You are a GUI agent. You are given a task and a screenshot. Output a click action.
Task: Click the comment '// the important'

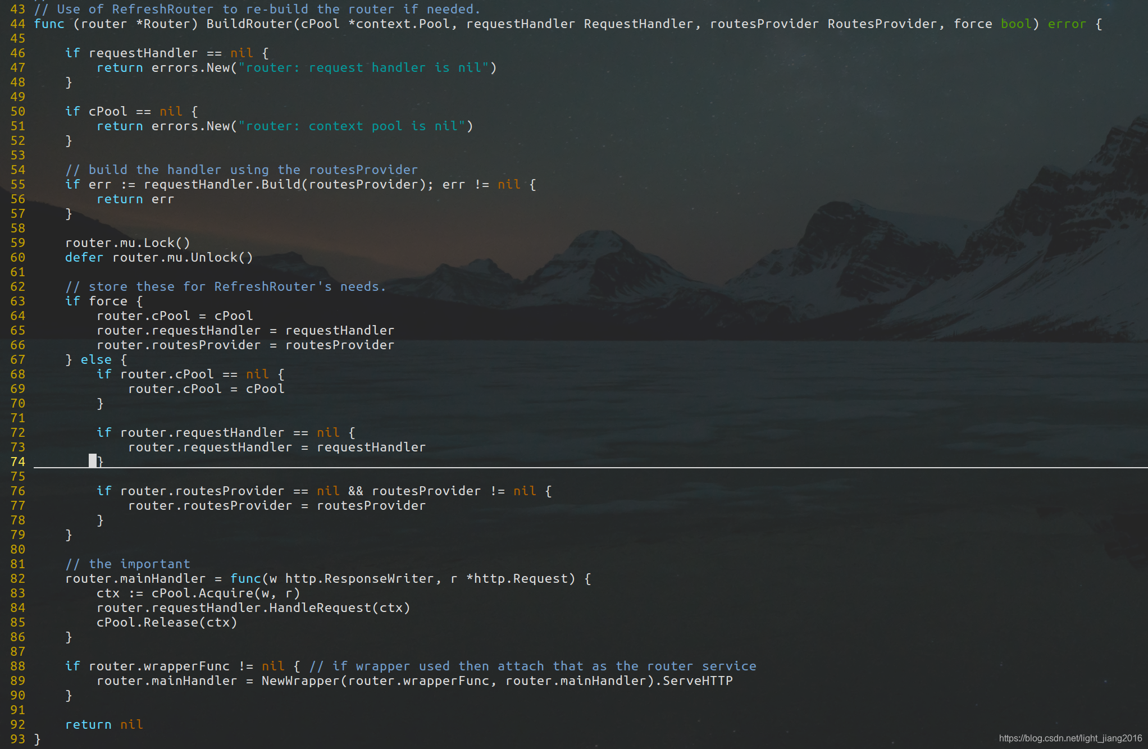click(x=127, y=564)
